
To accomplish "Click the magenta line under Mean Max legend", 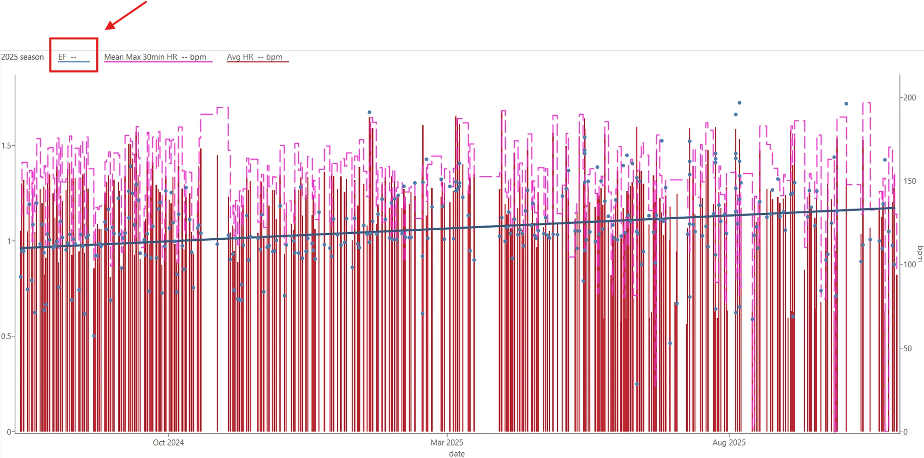I will pyautogui.click(x=158, y=62).
